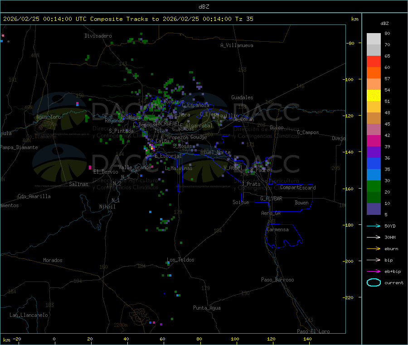Click the -200 km vertical axis tick
Viewport: 408px width, 345px height.
(349, 261)
